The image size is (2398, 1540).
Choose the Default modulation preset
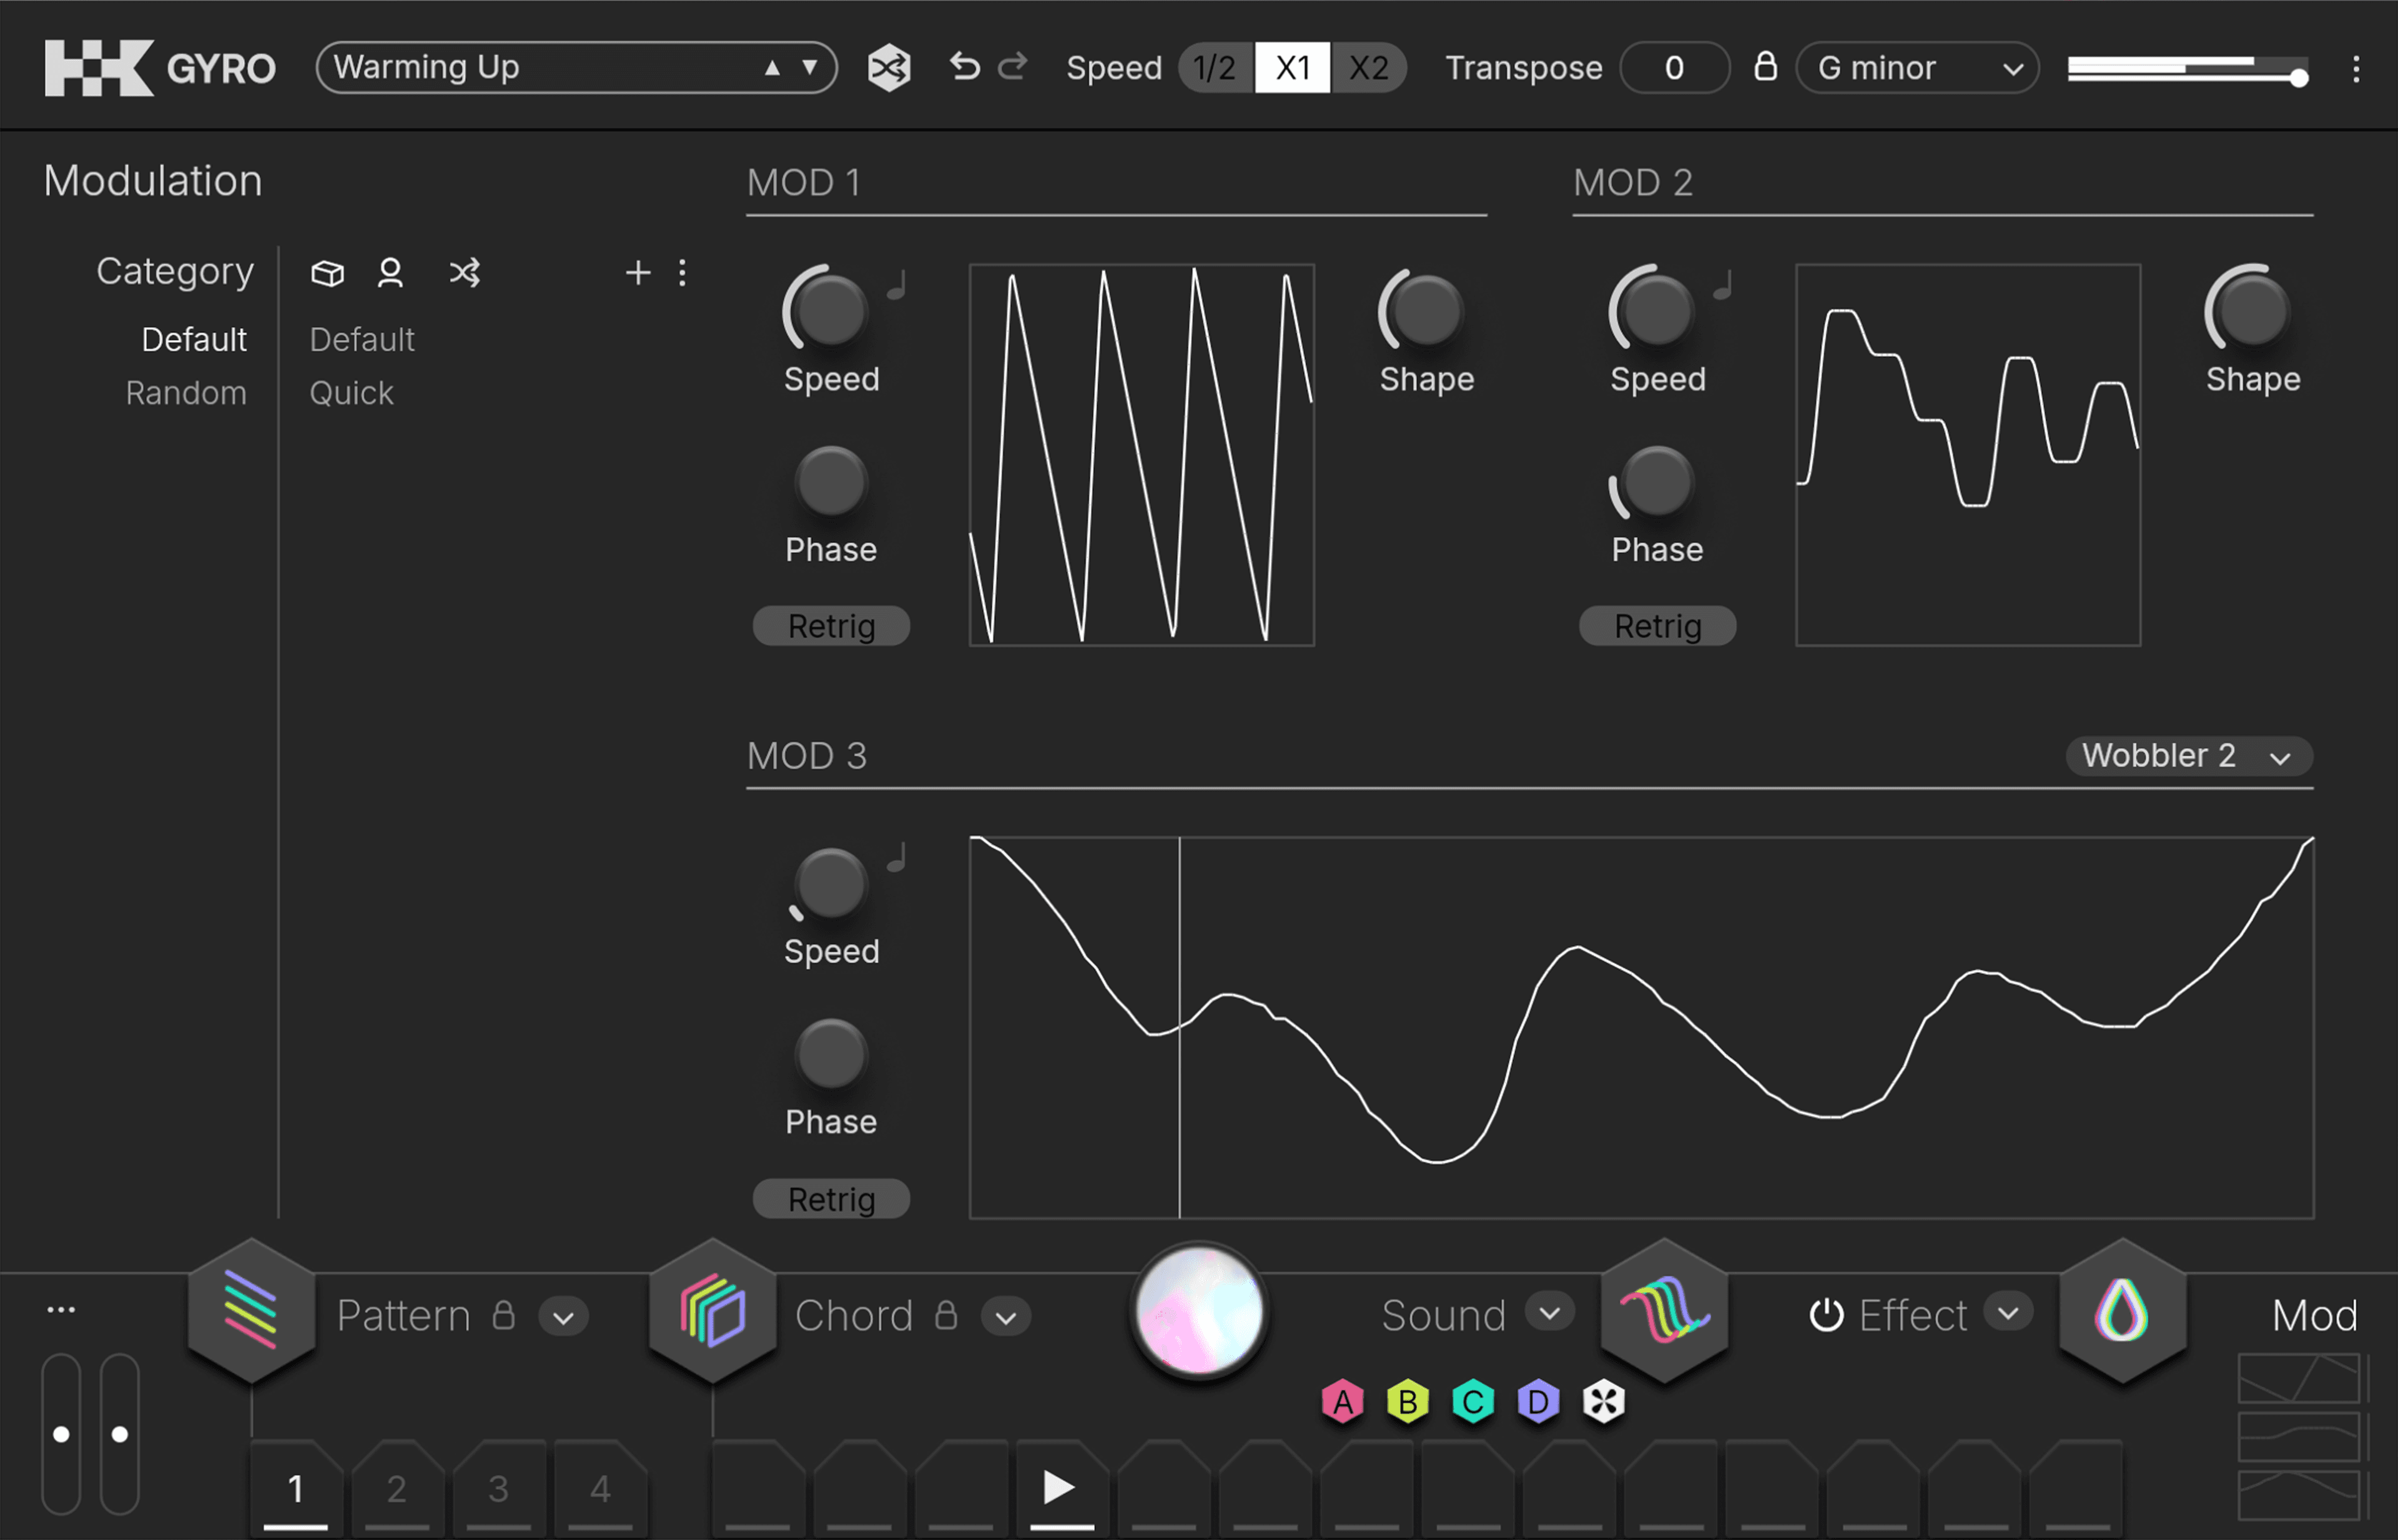(x=362, y=340)
